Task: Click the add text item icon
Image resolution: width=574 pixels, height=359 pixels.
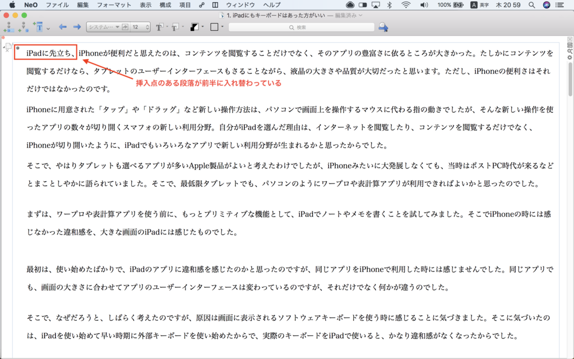Action: (x=39, y=27)
